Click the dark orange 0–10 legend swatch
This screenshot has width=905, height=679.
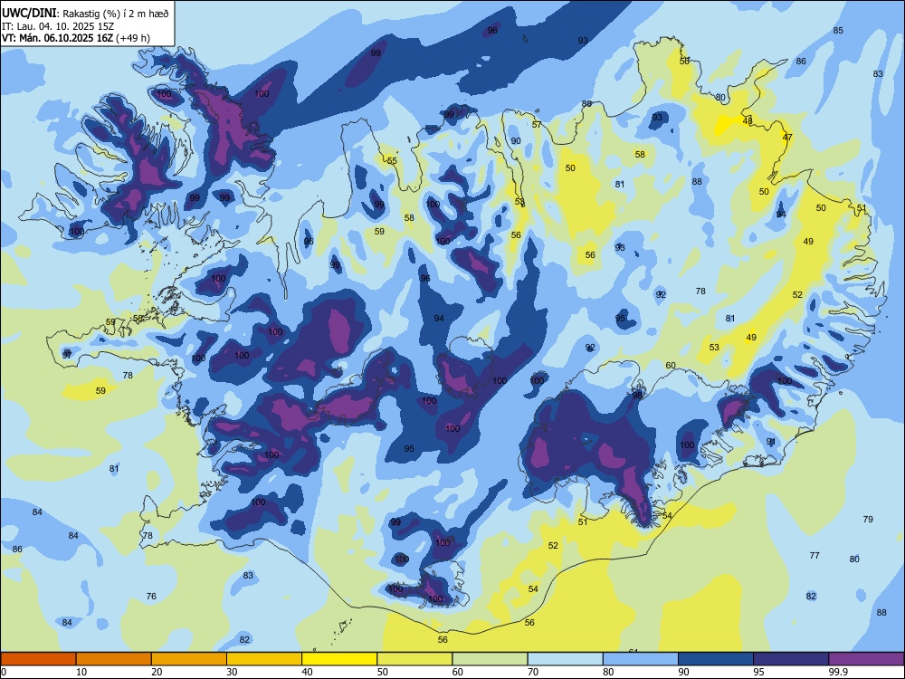(x=38, y=659)
